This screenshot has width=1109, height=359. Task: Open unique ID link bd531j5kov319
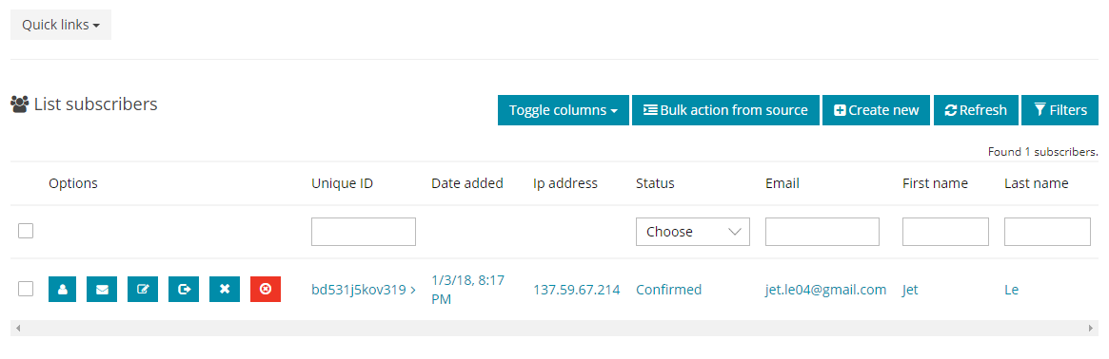(x=364, y=289)
